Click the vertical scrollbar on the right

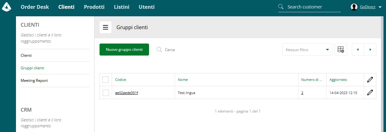[382, 74]
